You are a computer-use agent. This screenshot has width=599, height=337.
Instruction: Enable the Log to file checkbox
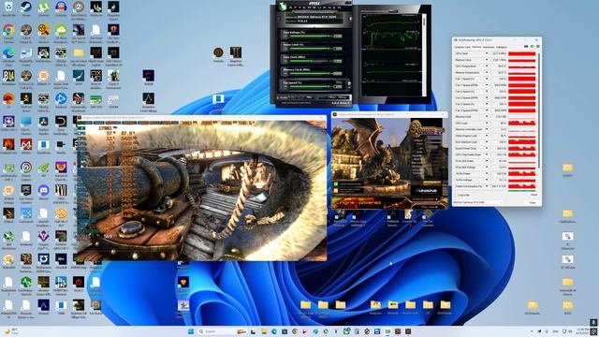tap(457, 195)
